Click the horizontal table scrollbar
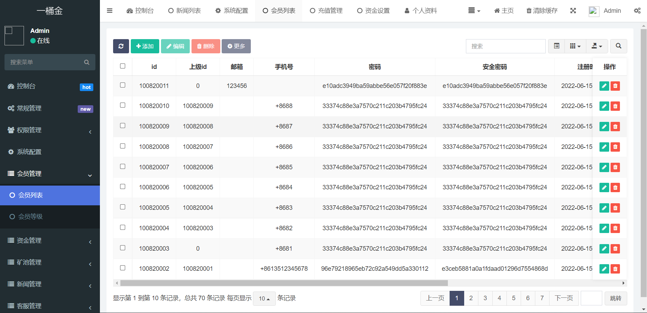647x313 pixels. [284, 283]
